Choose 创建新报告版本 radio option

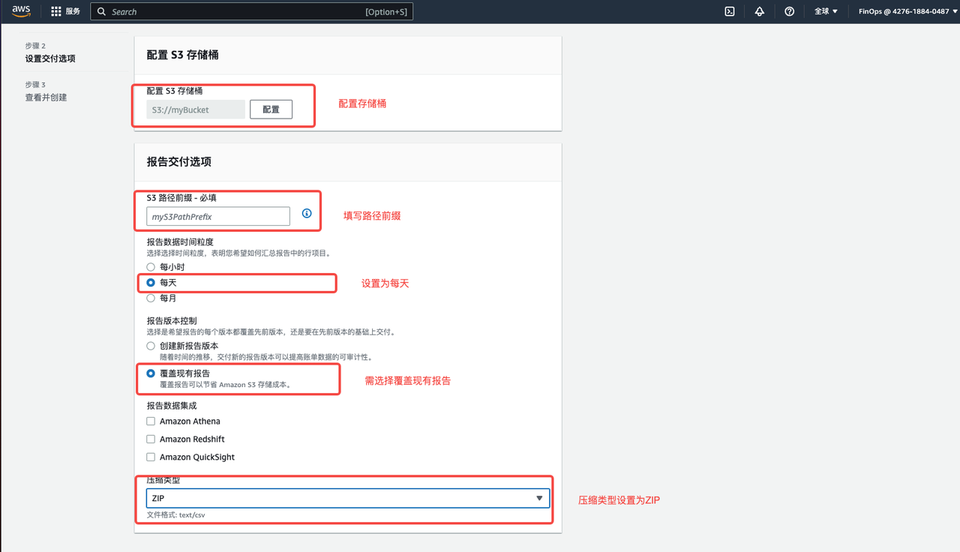pyautogui.click(x=151, y=346)
